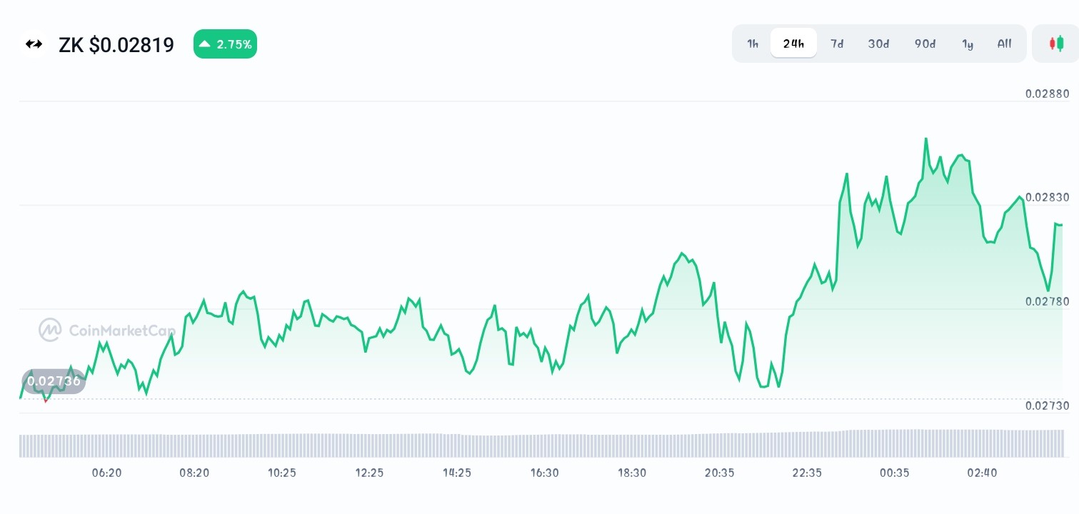Show the 90d price chart

click(x=925, y=44)
